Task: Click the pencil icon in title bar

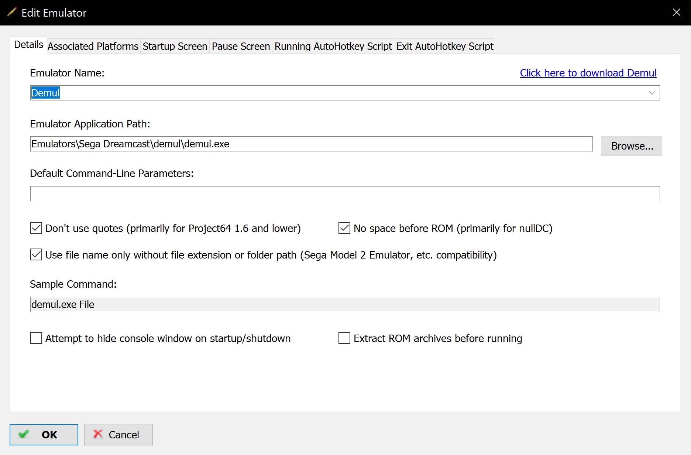Action: (12, 12)
